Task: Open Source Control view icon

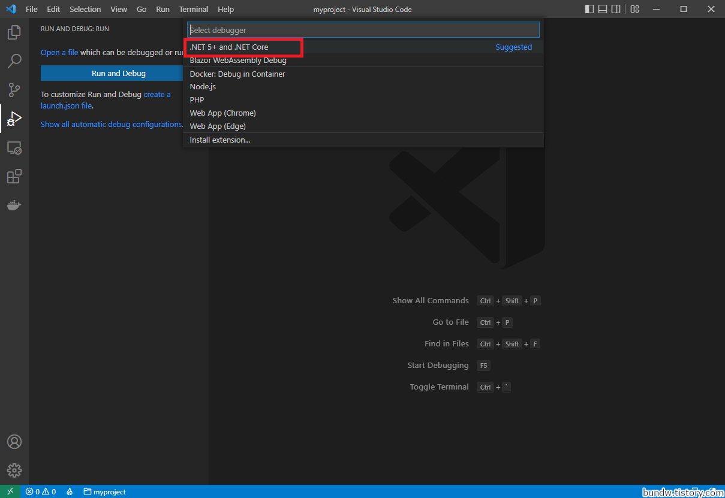Action: (x=14, y=90)
